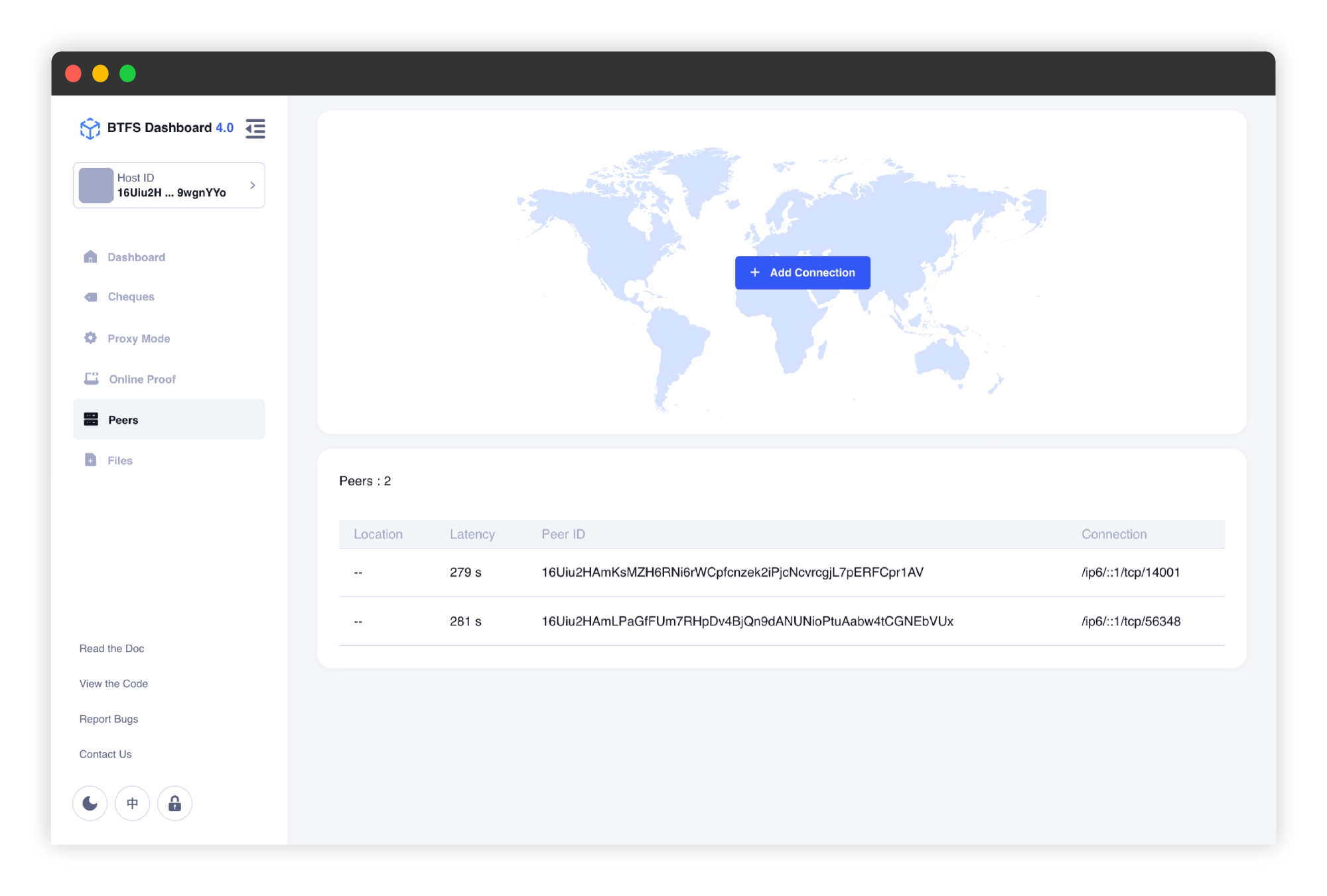Click the Host ID avatar thumbnail

tap(96, 186)
